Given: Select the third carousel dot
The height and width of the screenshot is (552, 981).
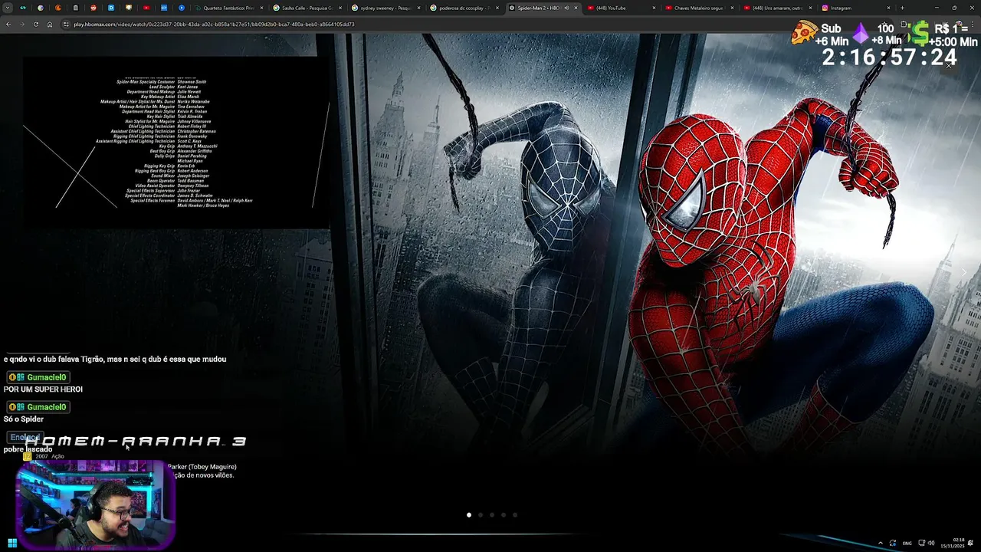Looking at the screenshot, I should point(492,515).
